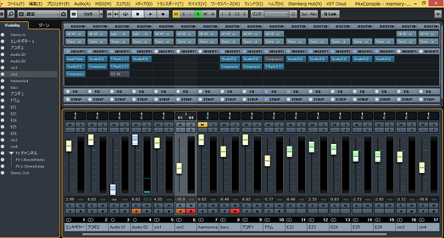This screenshot has height=238, width=444.
Task: Click the Listen L button on channel 1
Action: 69,130
